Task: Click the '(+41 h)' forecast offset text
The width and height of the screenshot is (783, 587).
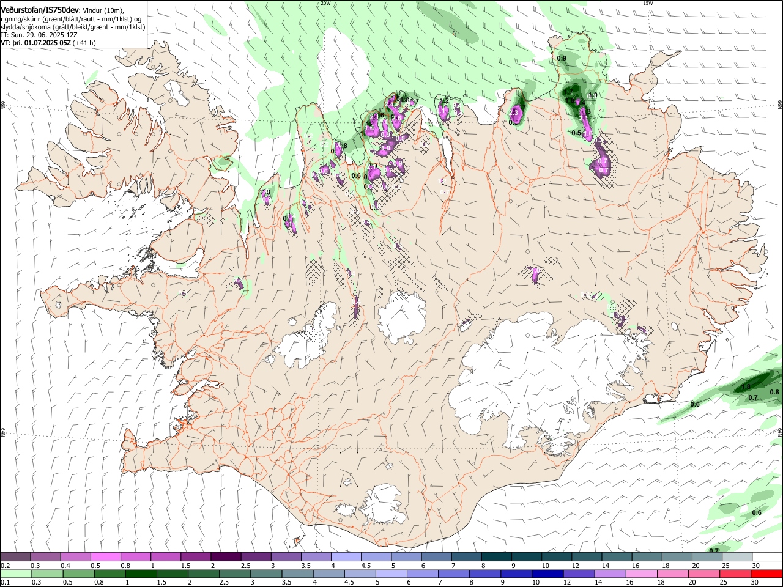Action: pyautogui.click(x=84, y=43)
